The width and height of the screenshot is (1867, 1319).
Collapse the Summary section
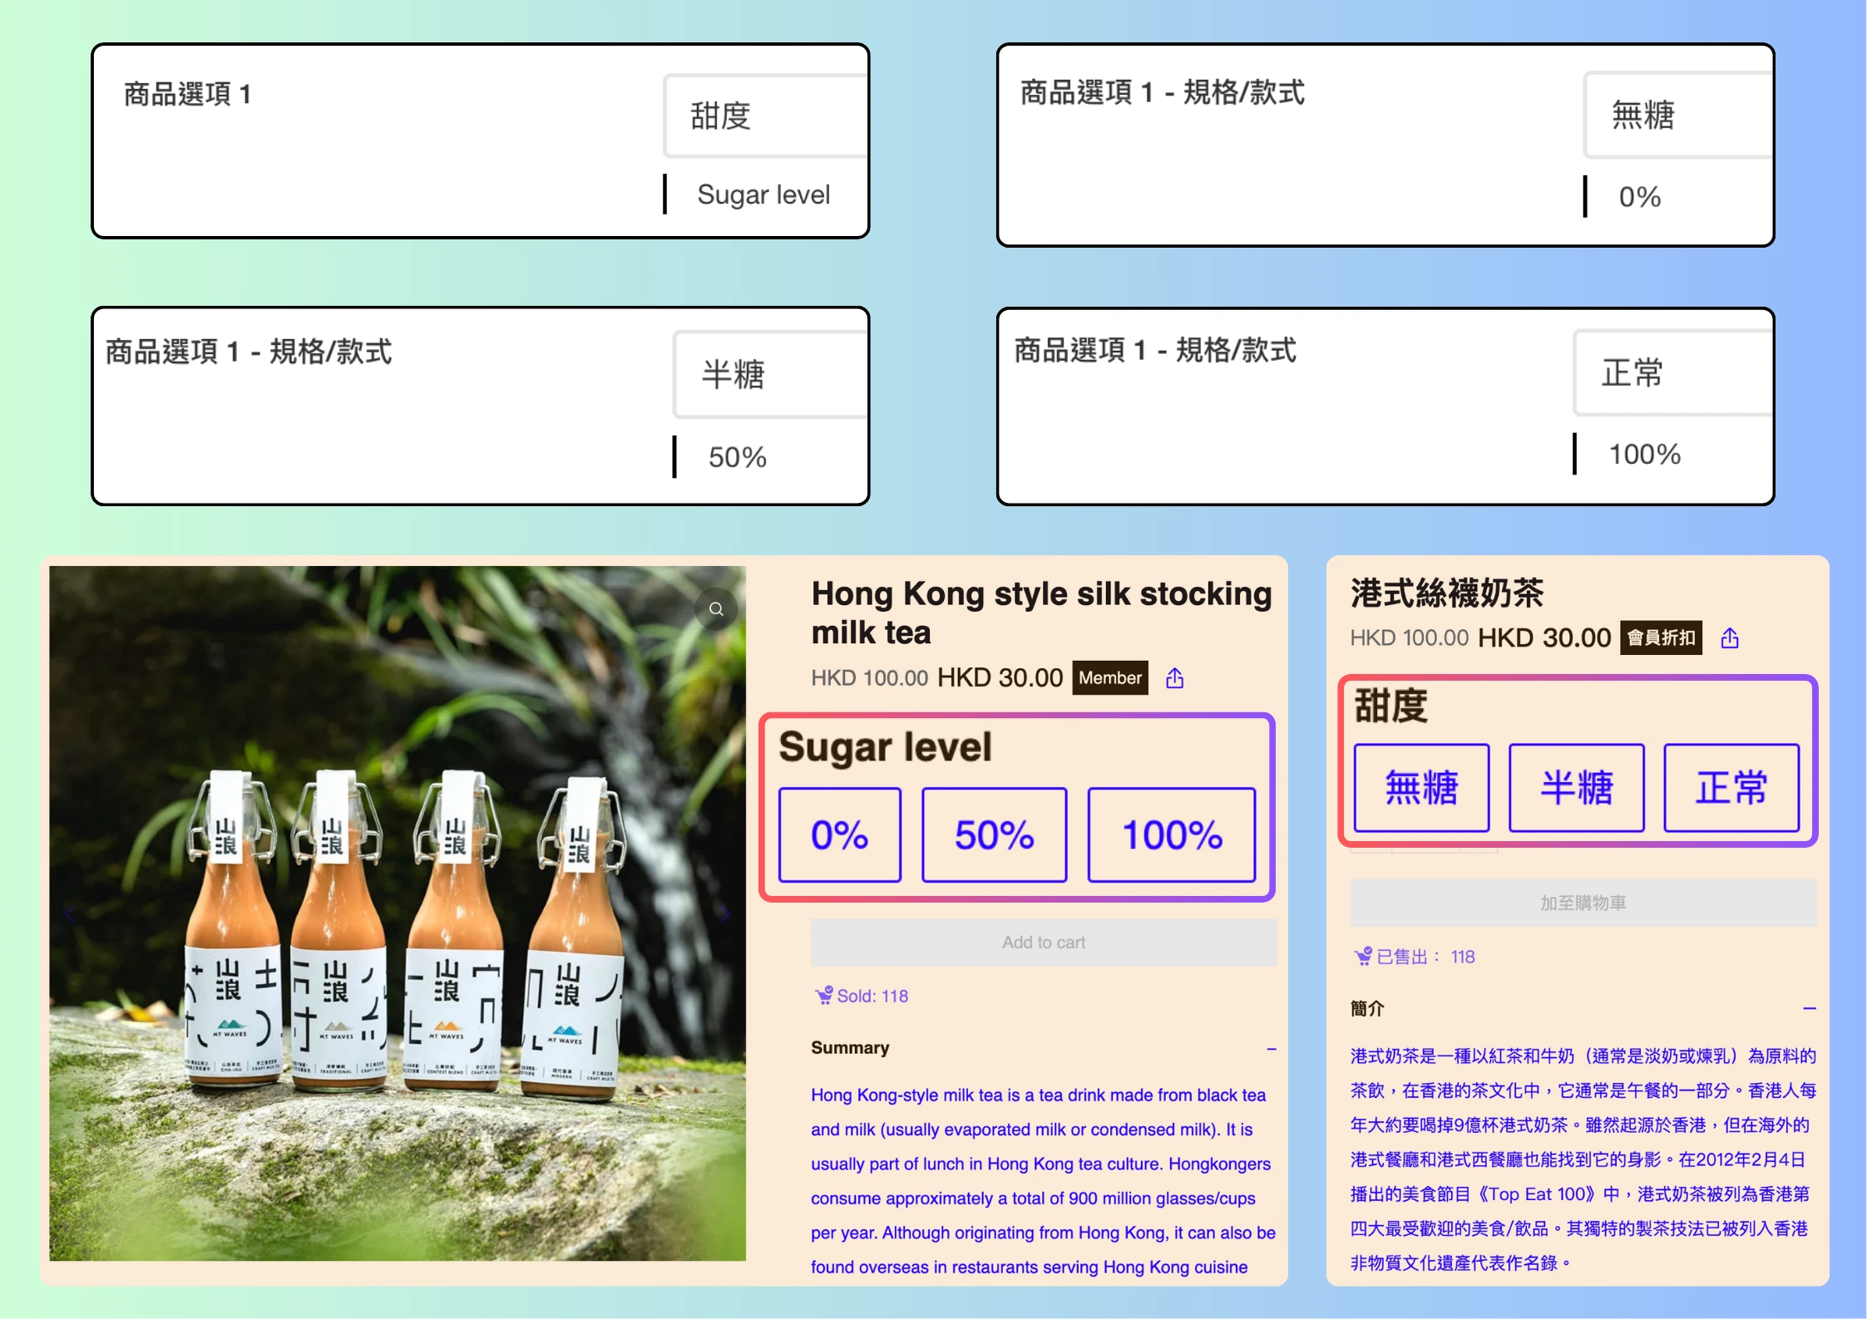coord(1271,1049)
